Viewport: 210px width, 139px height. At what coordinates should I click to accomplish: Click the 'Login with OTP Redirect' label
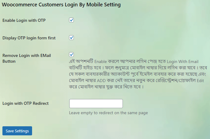pos(25,103)
